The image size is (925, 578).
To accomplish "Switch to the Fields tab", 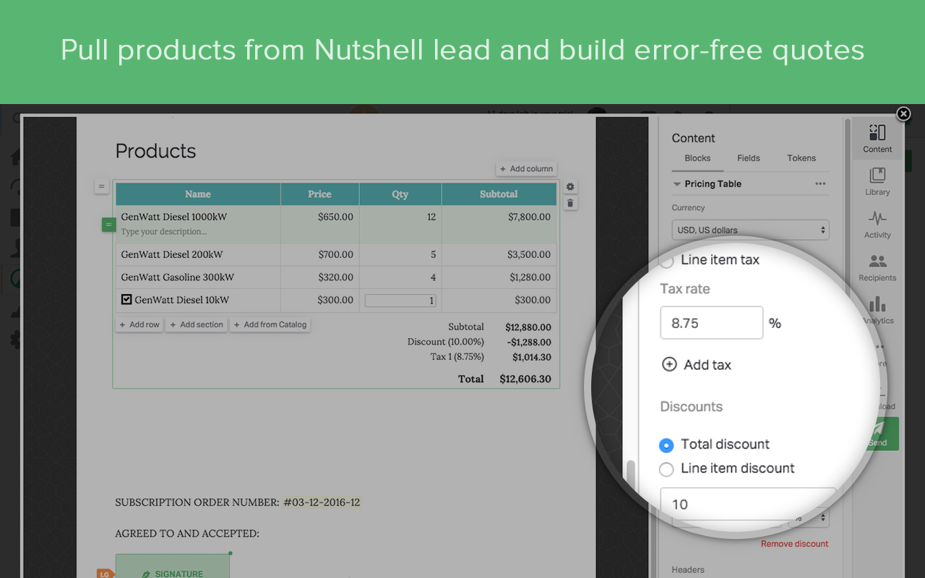I will tap(749, 158).
